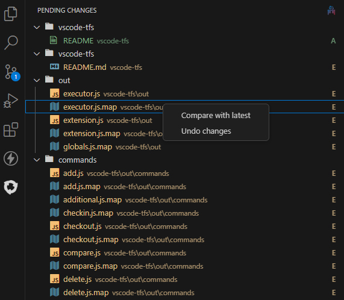Image resolution: width=344 pixels, height=300 pixels.
Task: Select globals.js.map file row
Action: pos(185,147)
